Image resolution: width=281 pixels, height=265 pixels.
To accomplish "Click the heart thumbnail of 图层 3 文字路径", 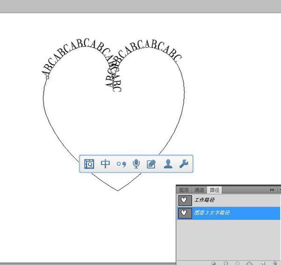I will [185, 213].
